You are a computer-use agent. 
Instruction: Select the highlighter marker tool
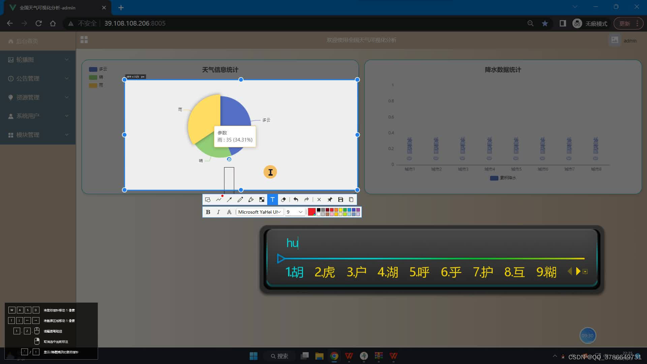pyautogui.click(x=251, y=200)
